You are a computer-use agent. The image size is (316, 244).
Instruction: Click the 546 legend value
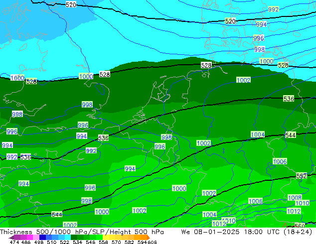click(90, 242)
